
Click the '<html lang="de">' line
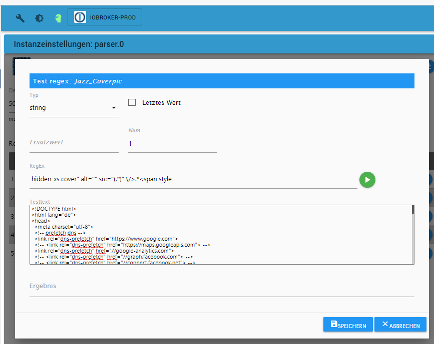(x=54, y=215)
